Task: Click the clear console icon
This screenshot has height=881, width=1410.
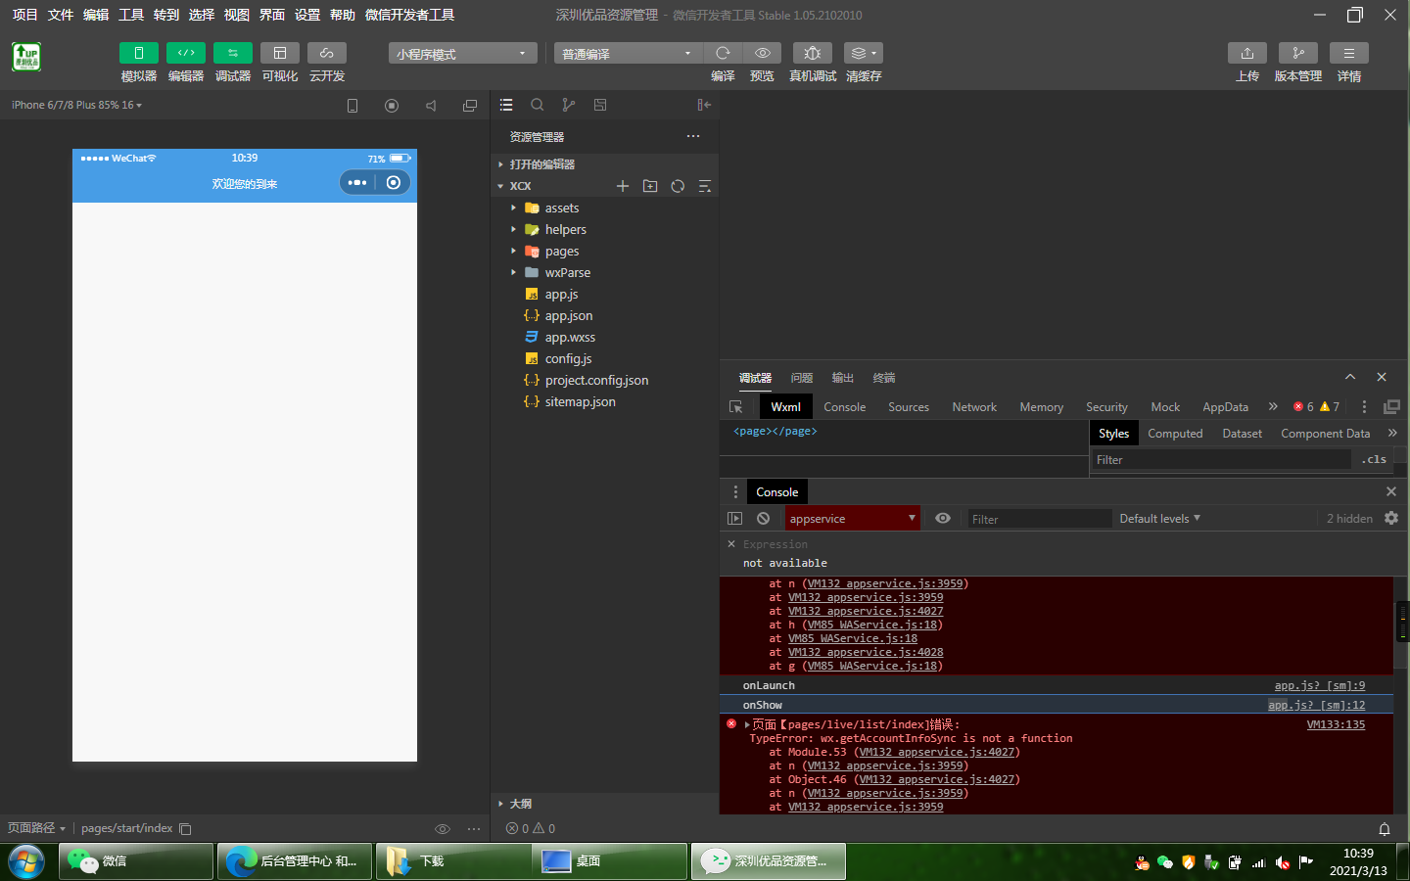Action: pos(764,519)
